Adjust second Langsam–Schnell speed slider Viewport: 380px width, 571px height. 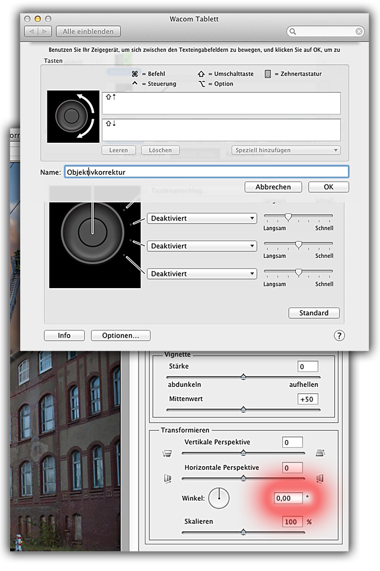[299, 244]
